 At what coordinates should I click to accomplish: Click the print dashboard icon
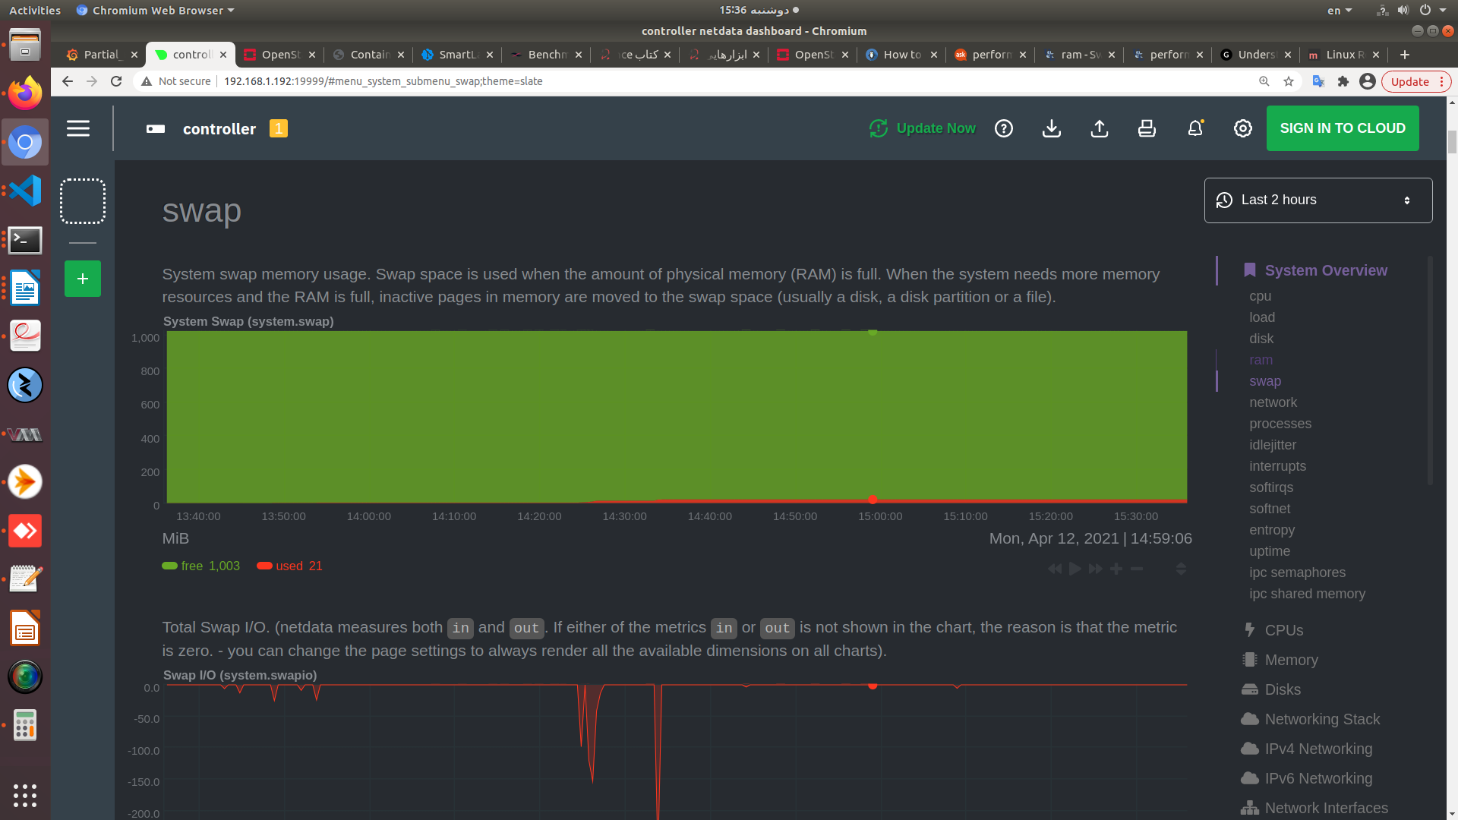pos(1147,128)
